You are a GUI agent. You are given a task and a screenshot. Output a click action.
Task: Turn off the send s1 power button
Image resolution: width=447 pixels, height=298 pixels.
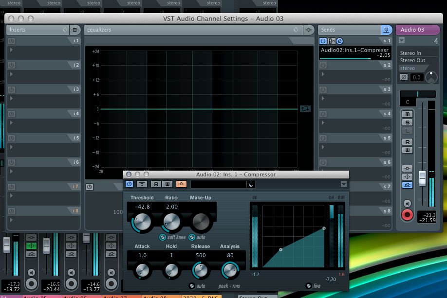coord(323,41)
